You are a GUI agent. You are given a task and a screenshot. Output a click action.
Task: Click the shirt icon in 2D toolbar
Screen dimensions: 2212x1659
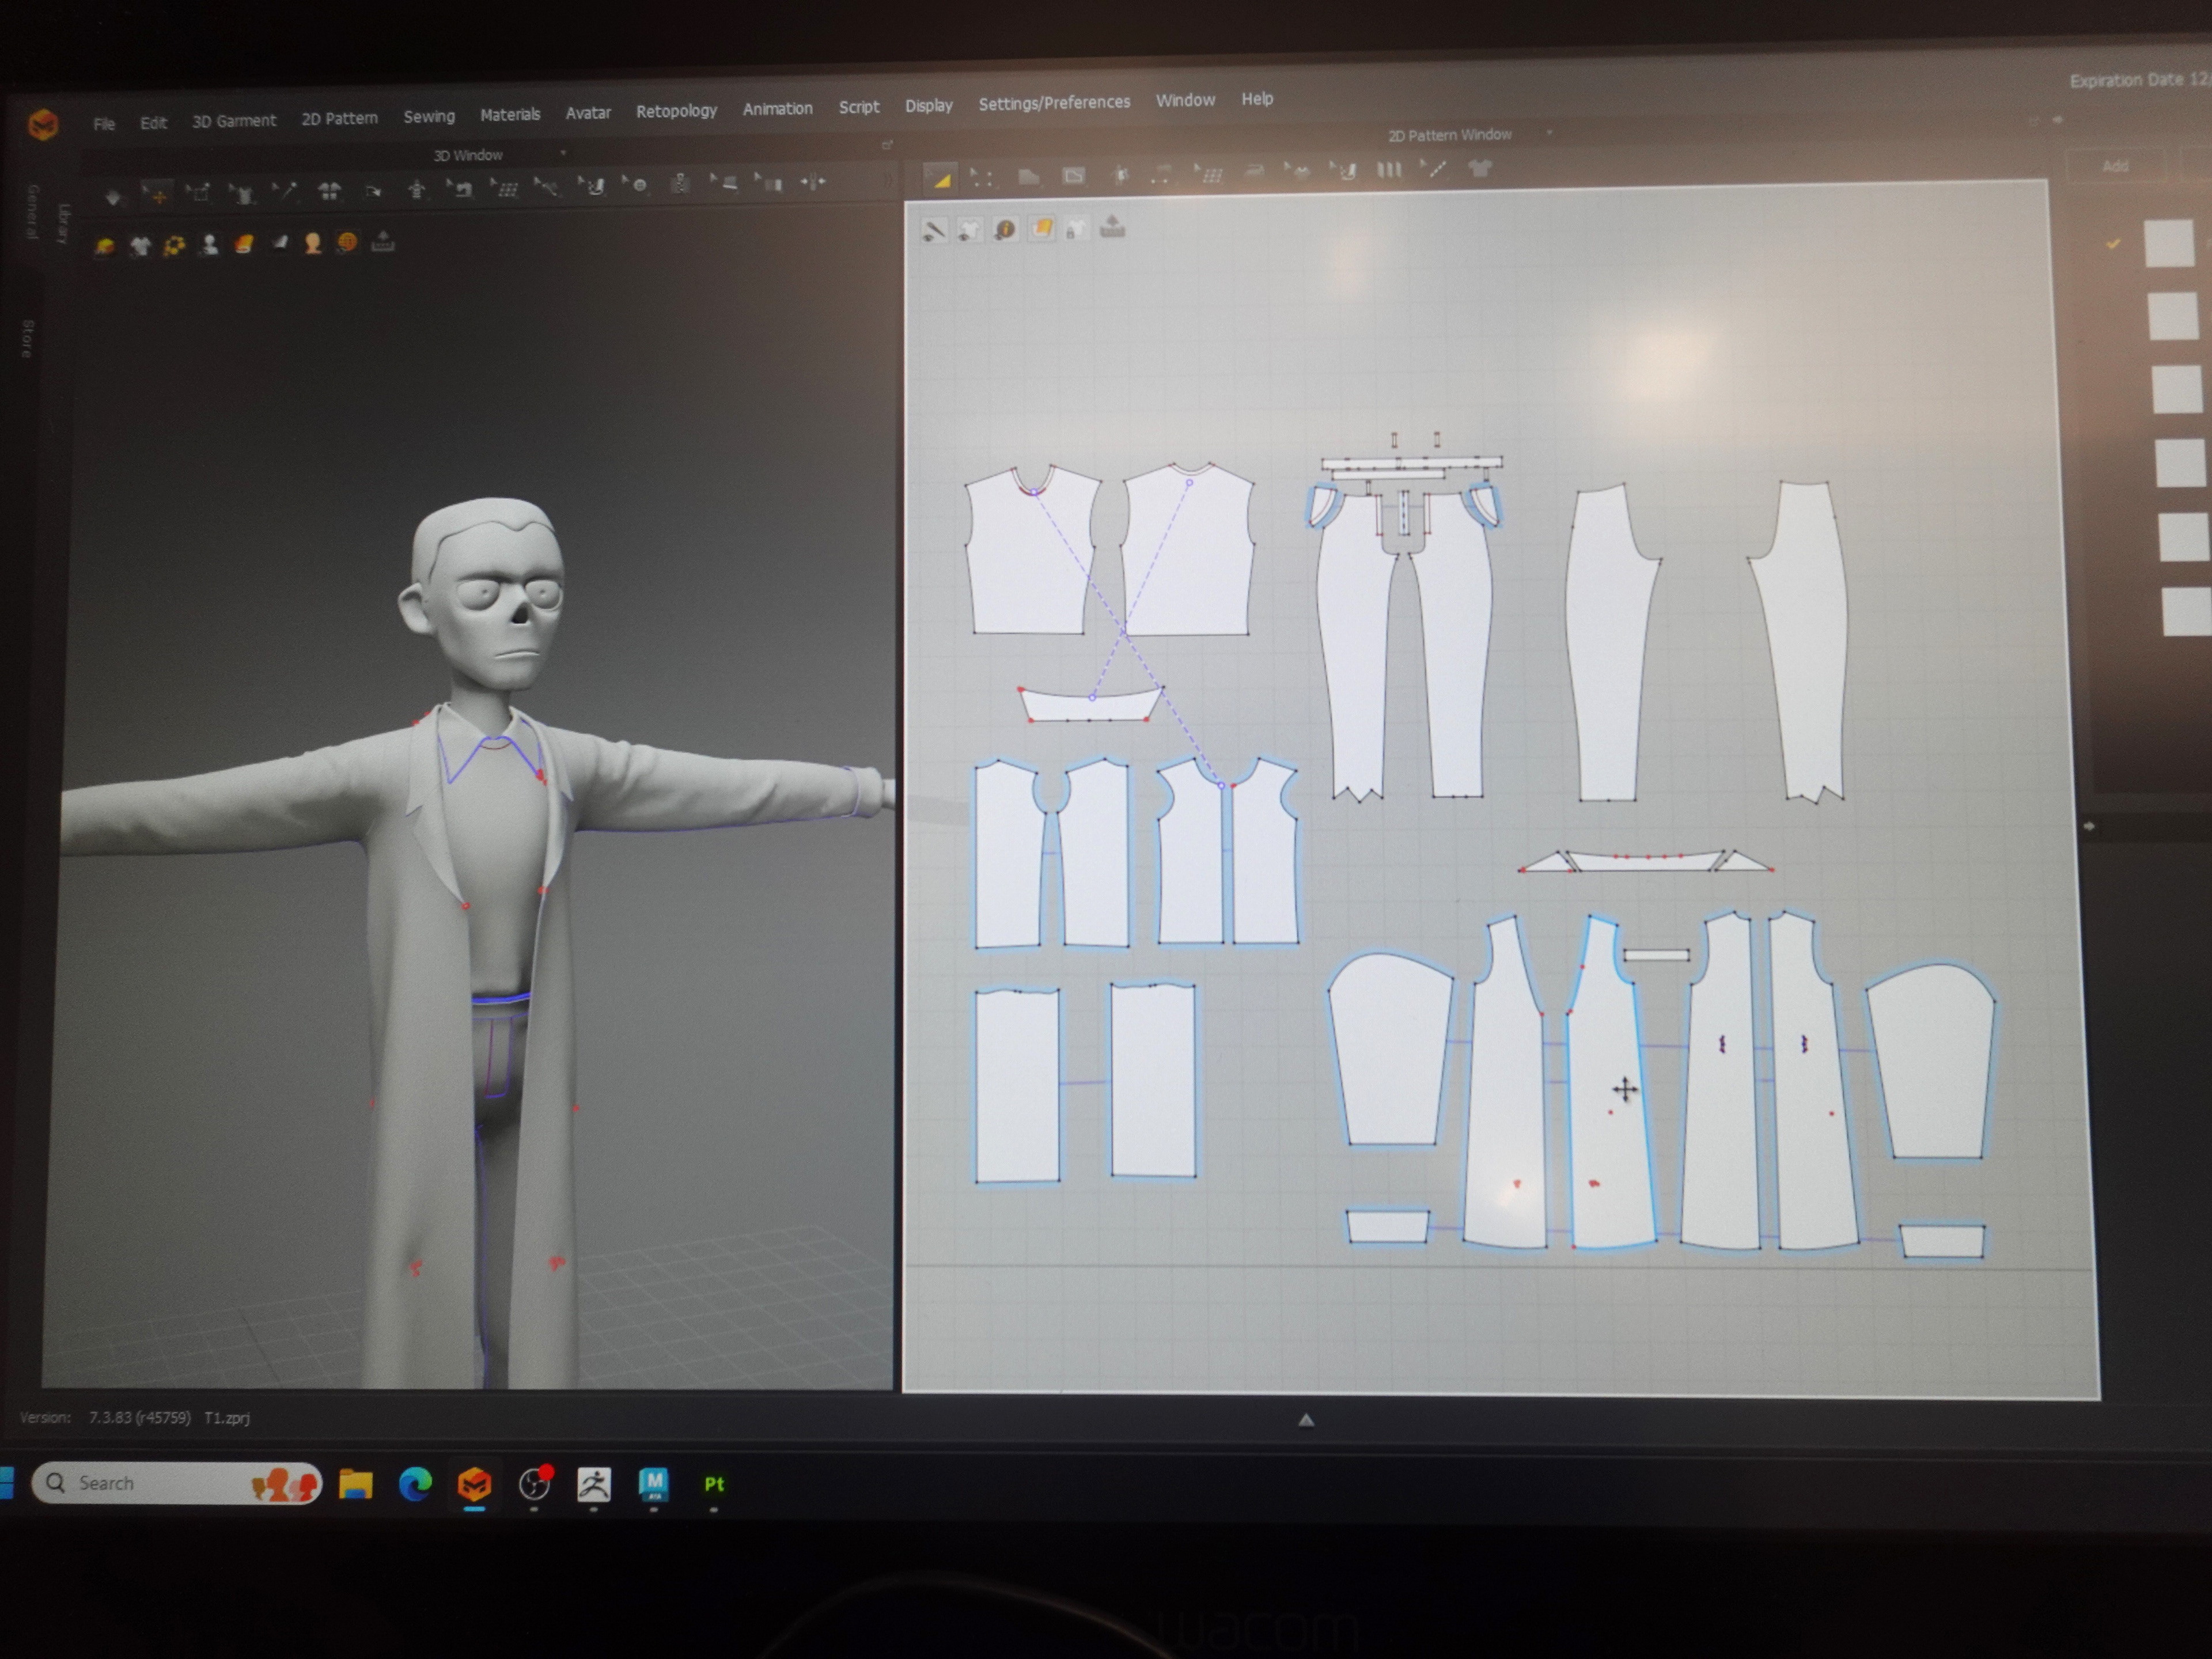tap(1480, 168)
